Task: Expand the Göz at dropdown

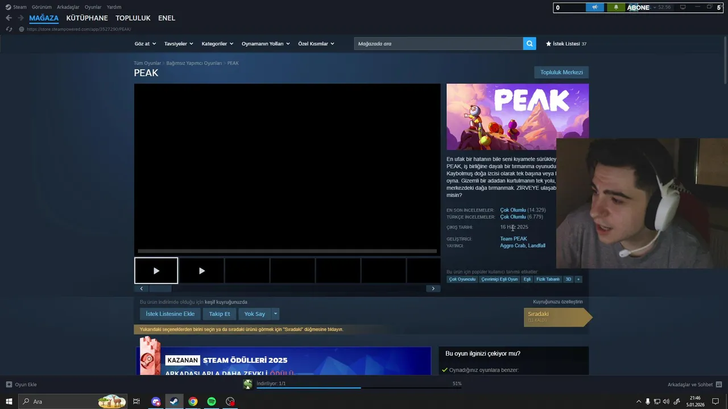Action: coord(145,44)
